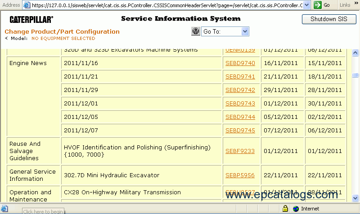This screenshot has width=360, height=214.
Task: Open the SEBD9740 Engine News document
Action: [x=240, y=63]
